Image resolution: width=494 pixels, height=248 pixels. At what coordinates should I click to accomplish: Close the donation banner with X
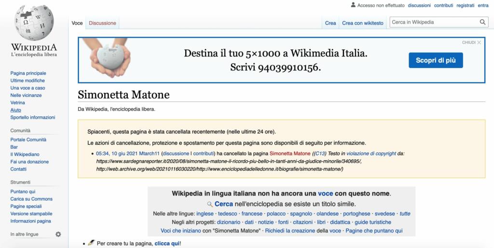tap(479, 42)
